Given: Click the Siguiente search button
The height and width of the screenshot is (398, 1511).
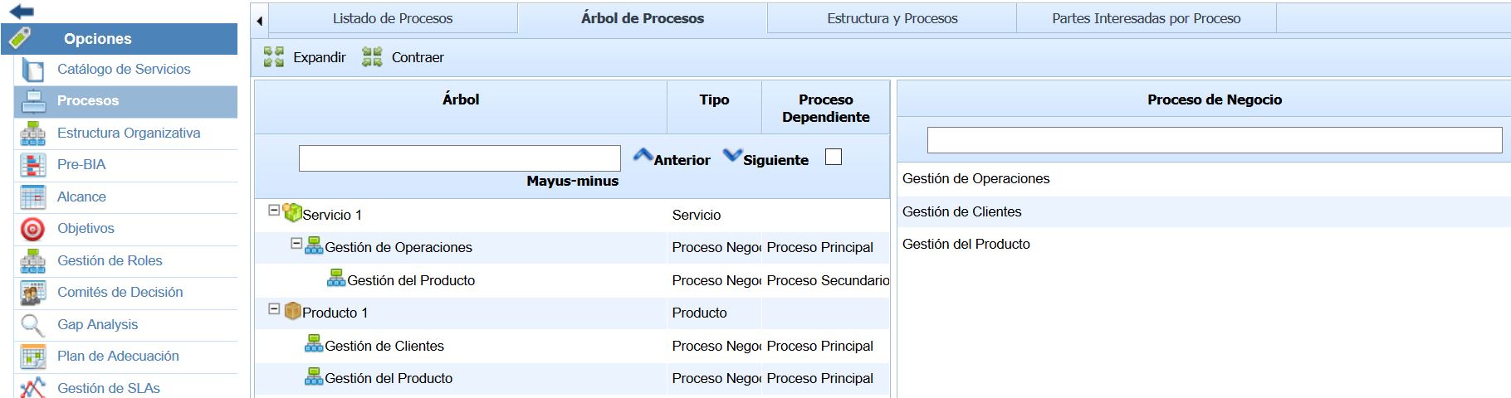Looking at the screenshot, I should point(765,158).
